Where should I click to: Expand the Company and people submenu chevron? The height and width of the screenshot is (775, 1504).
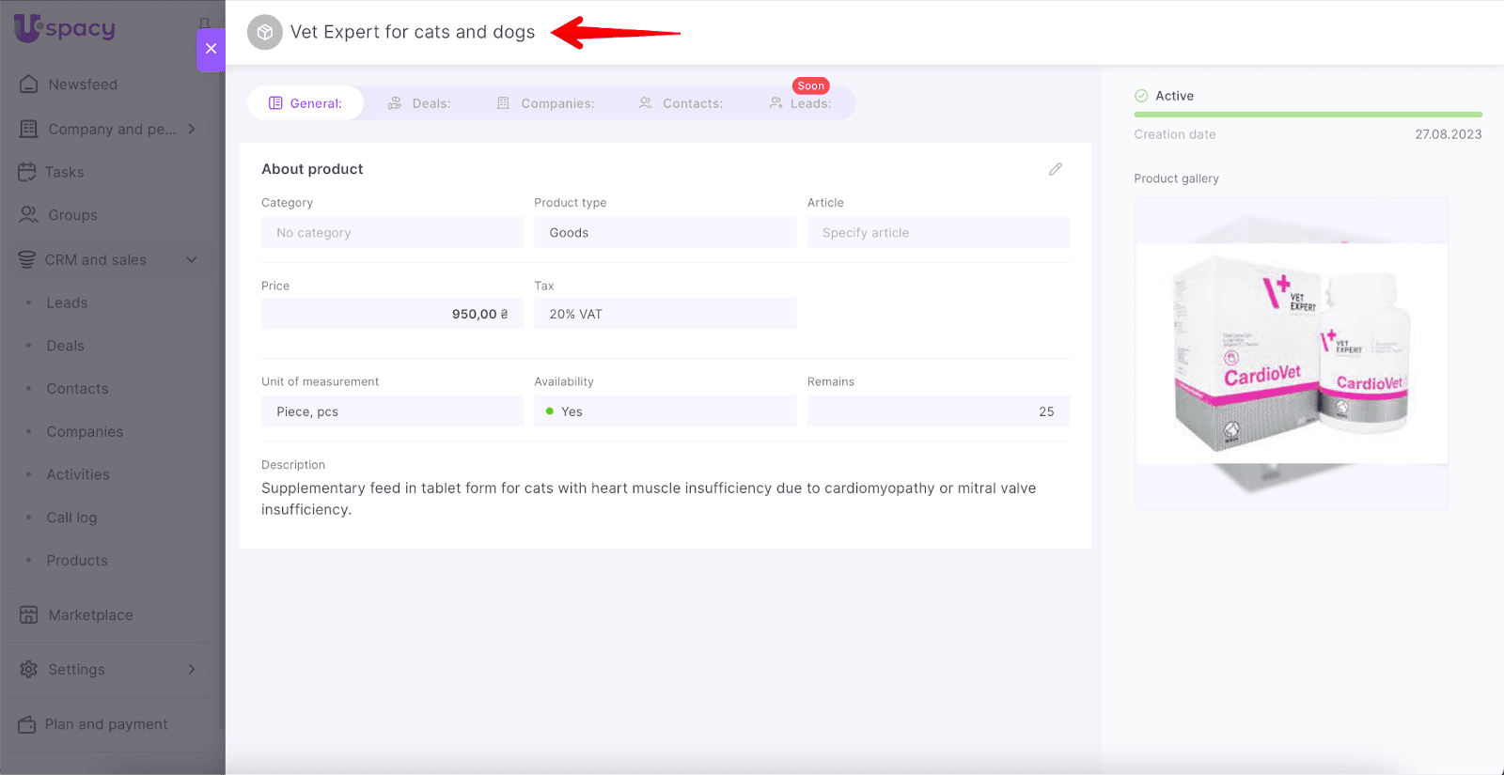[192, 129]
